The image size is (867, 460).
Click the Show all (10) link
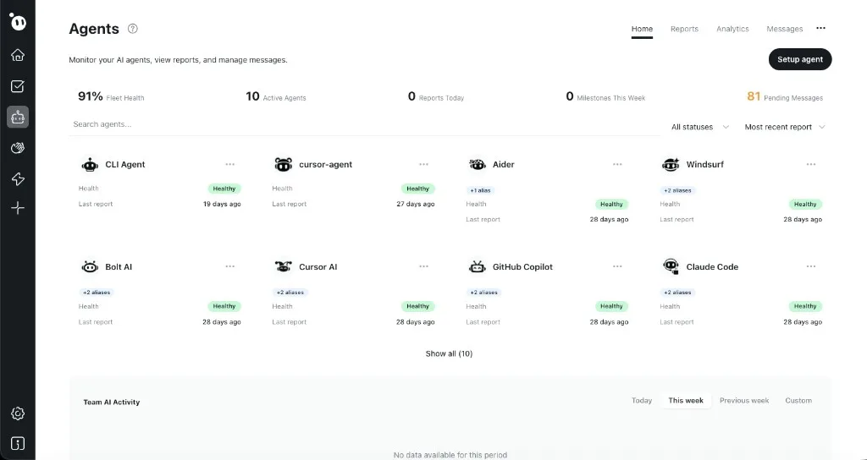coord(449,353)
